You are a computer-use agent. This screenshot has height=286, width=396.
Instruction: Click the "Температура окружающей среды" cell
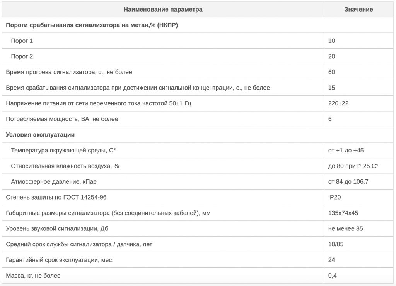point(63,151)
